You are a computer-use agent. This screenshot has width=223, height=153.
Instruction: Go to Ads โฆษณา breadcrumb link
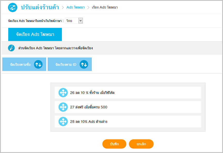76,7
